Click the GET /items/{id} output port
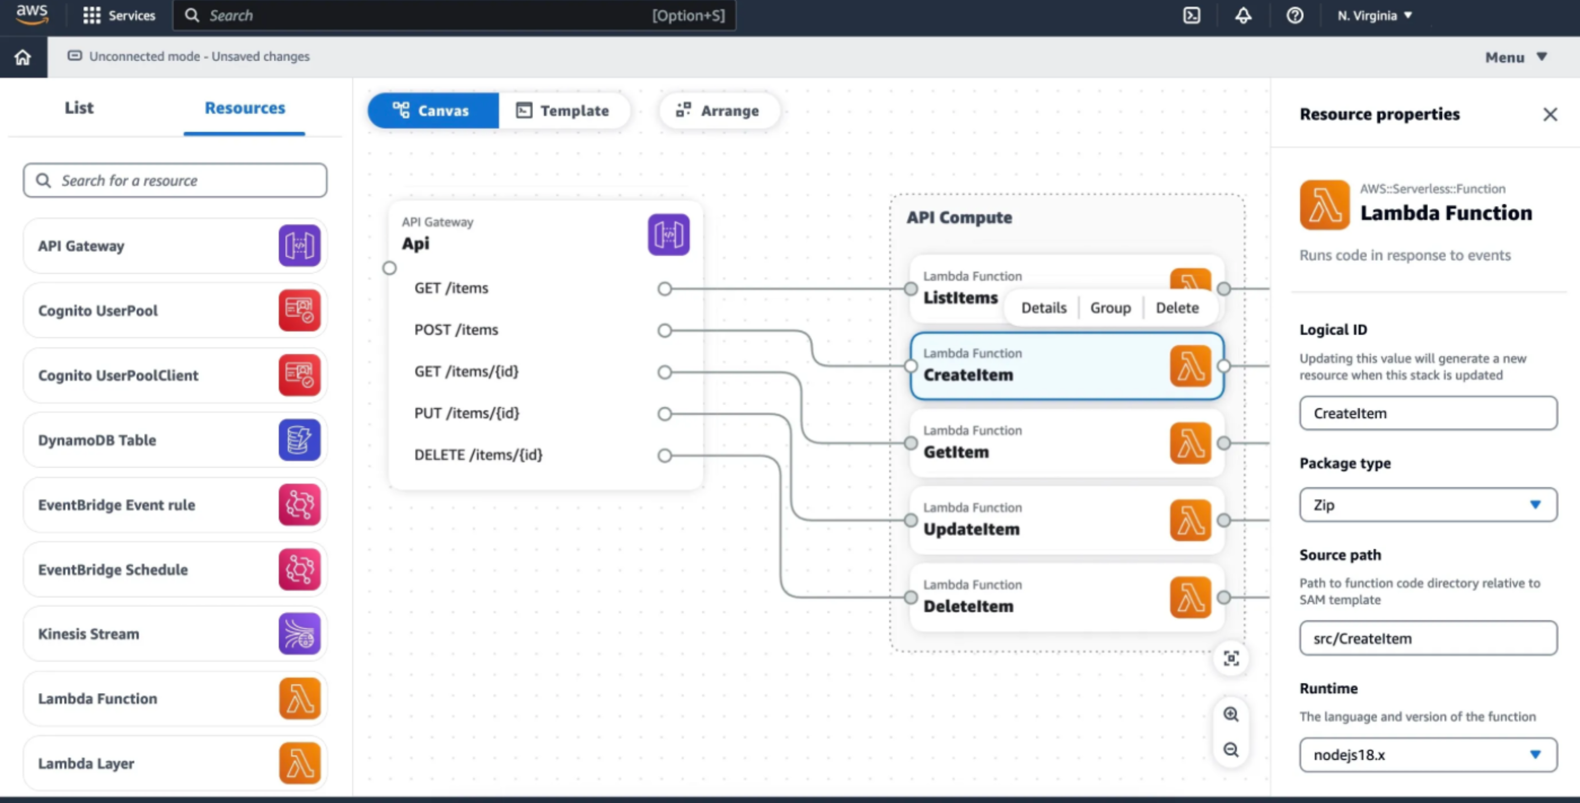1580x803 pixels. (664, 372)
